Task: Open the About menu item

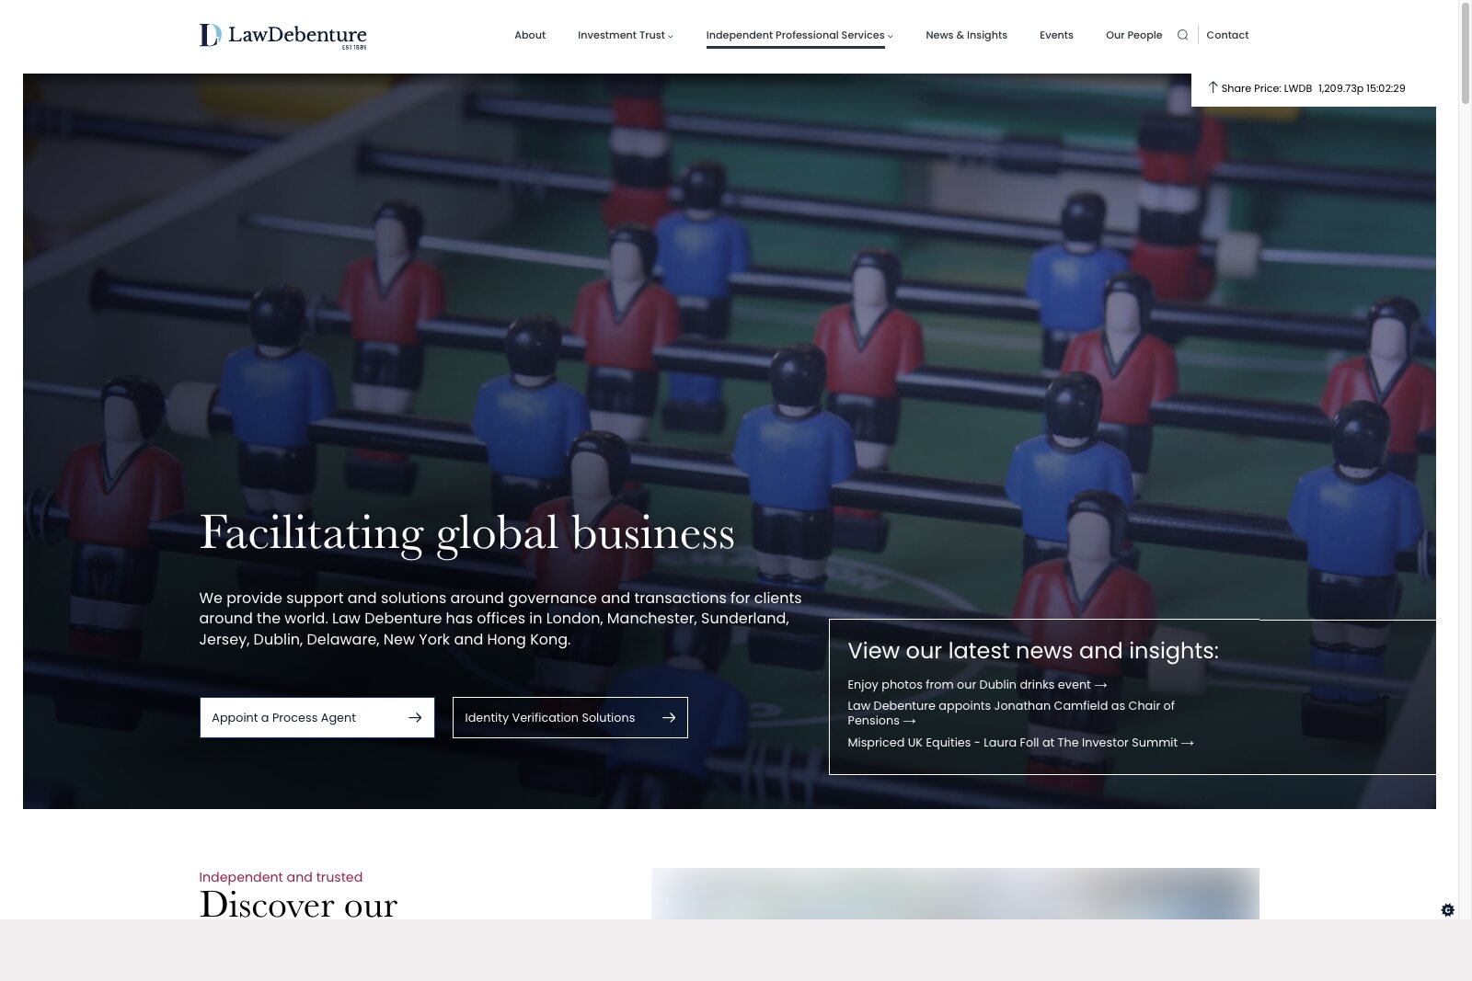Action: pyautogui.click(x=530, y=35)
